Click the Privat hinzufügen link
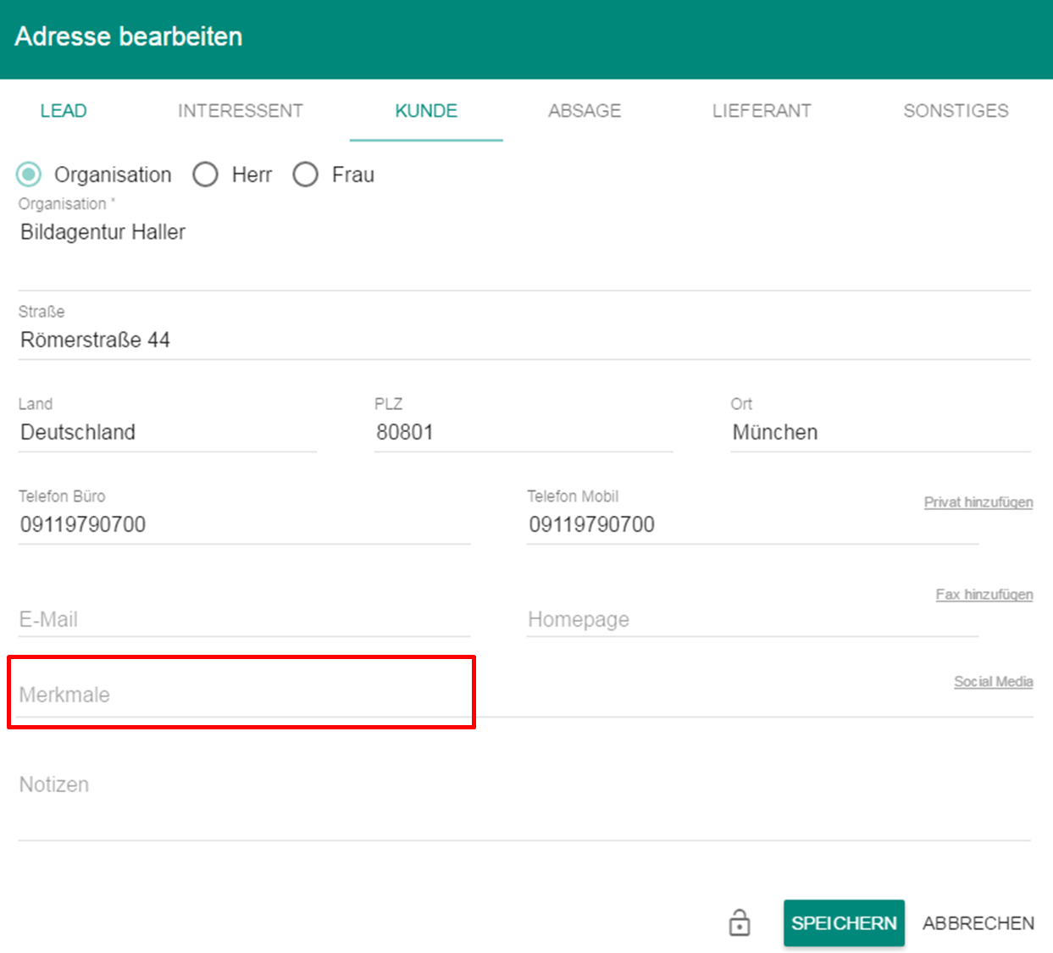Image resolution: width=1053 pixels, height=953 pixels. click(x=978, y=502)
